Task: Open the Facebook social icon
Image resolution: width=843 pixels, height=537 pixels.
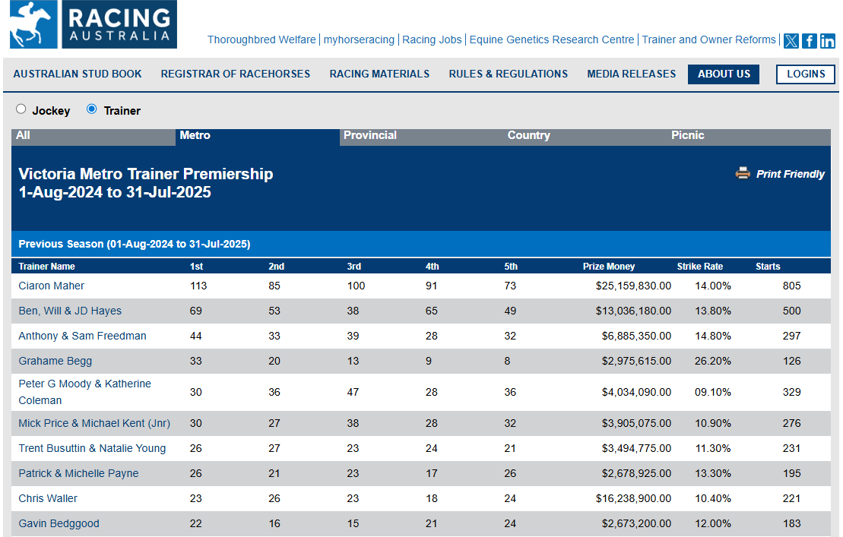Action: point(810,41)
